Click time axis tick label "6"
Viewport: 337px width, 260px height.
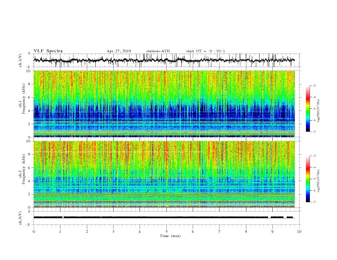(193, 232)
